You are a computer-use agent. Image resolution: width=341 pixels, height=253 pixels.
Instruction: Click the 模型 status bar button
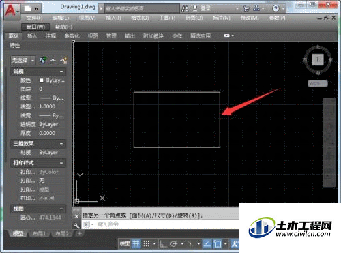125,244
